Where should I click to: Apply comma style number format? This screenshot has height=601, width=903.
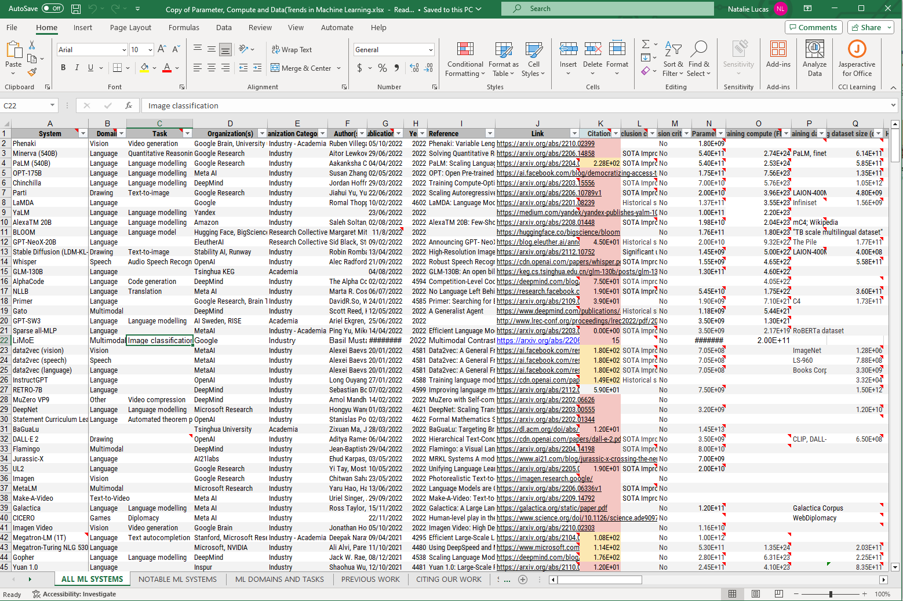coord(396,68)
